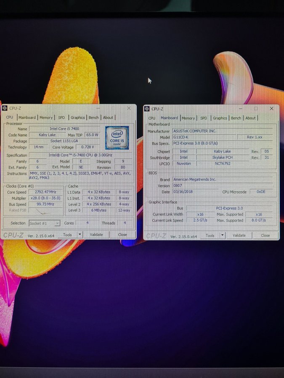Click Core Speed value '2792.47 MHz'
The width and height of the screenshot is (284, 378).
45,192
